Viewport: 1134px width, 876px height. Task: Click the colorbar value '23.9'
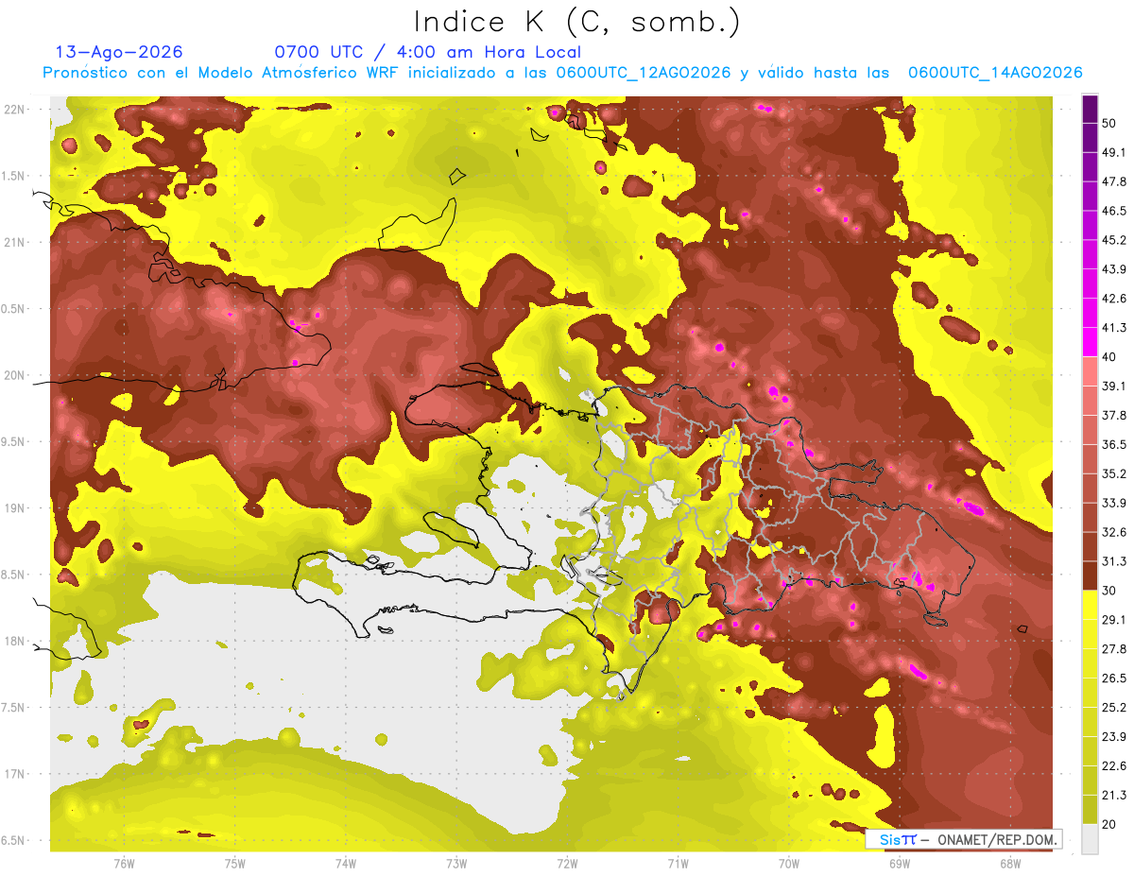coord(1114,737)
